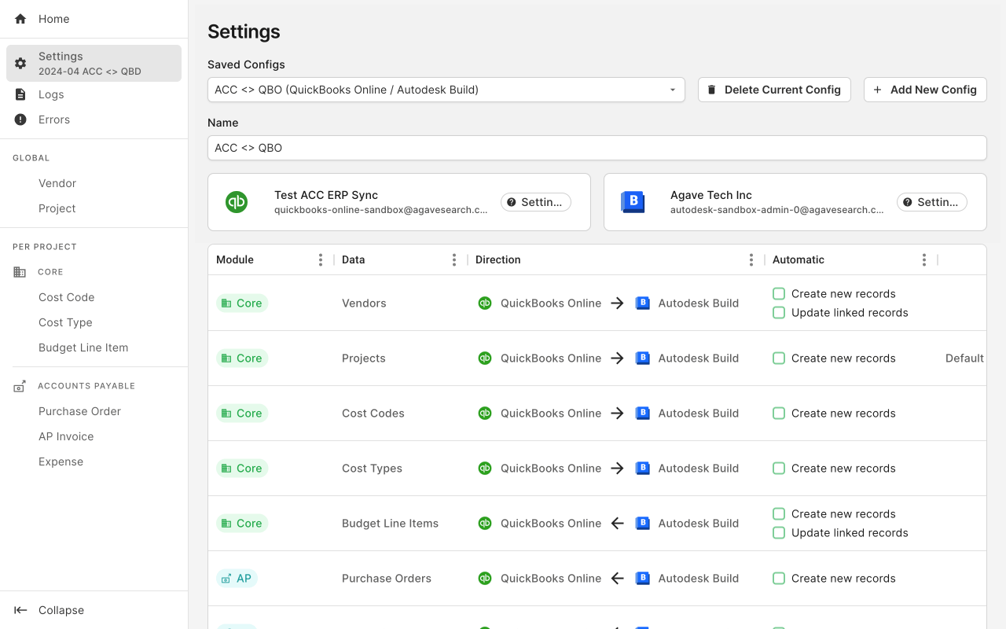1006x629 pixels.
Task: Click Delete Current Config button
Action: 774,90
